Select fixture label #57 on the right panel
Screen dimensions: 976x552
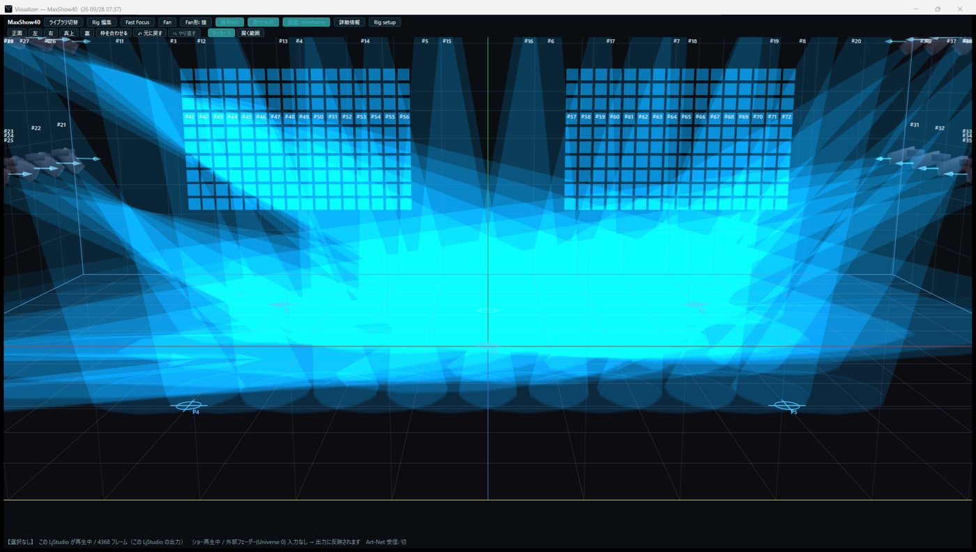click(x=572, y=117)
